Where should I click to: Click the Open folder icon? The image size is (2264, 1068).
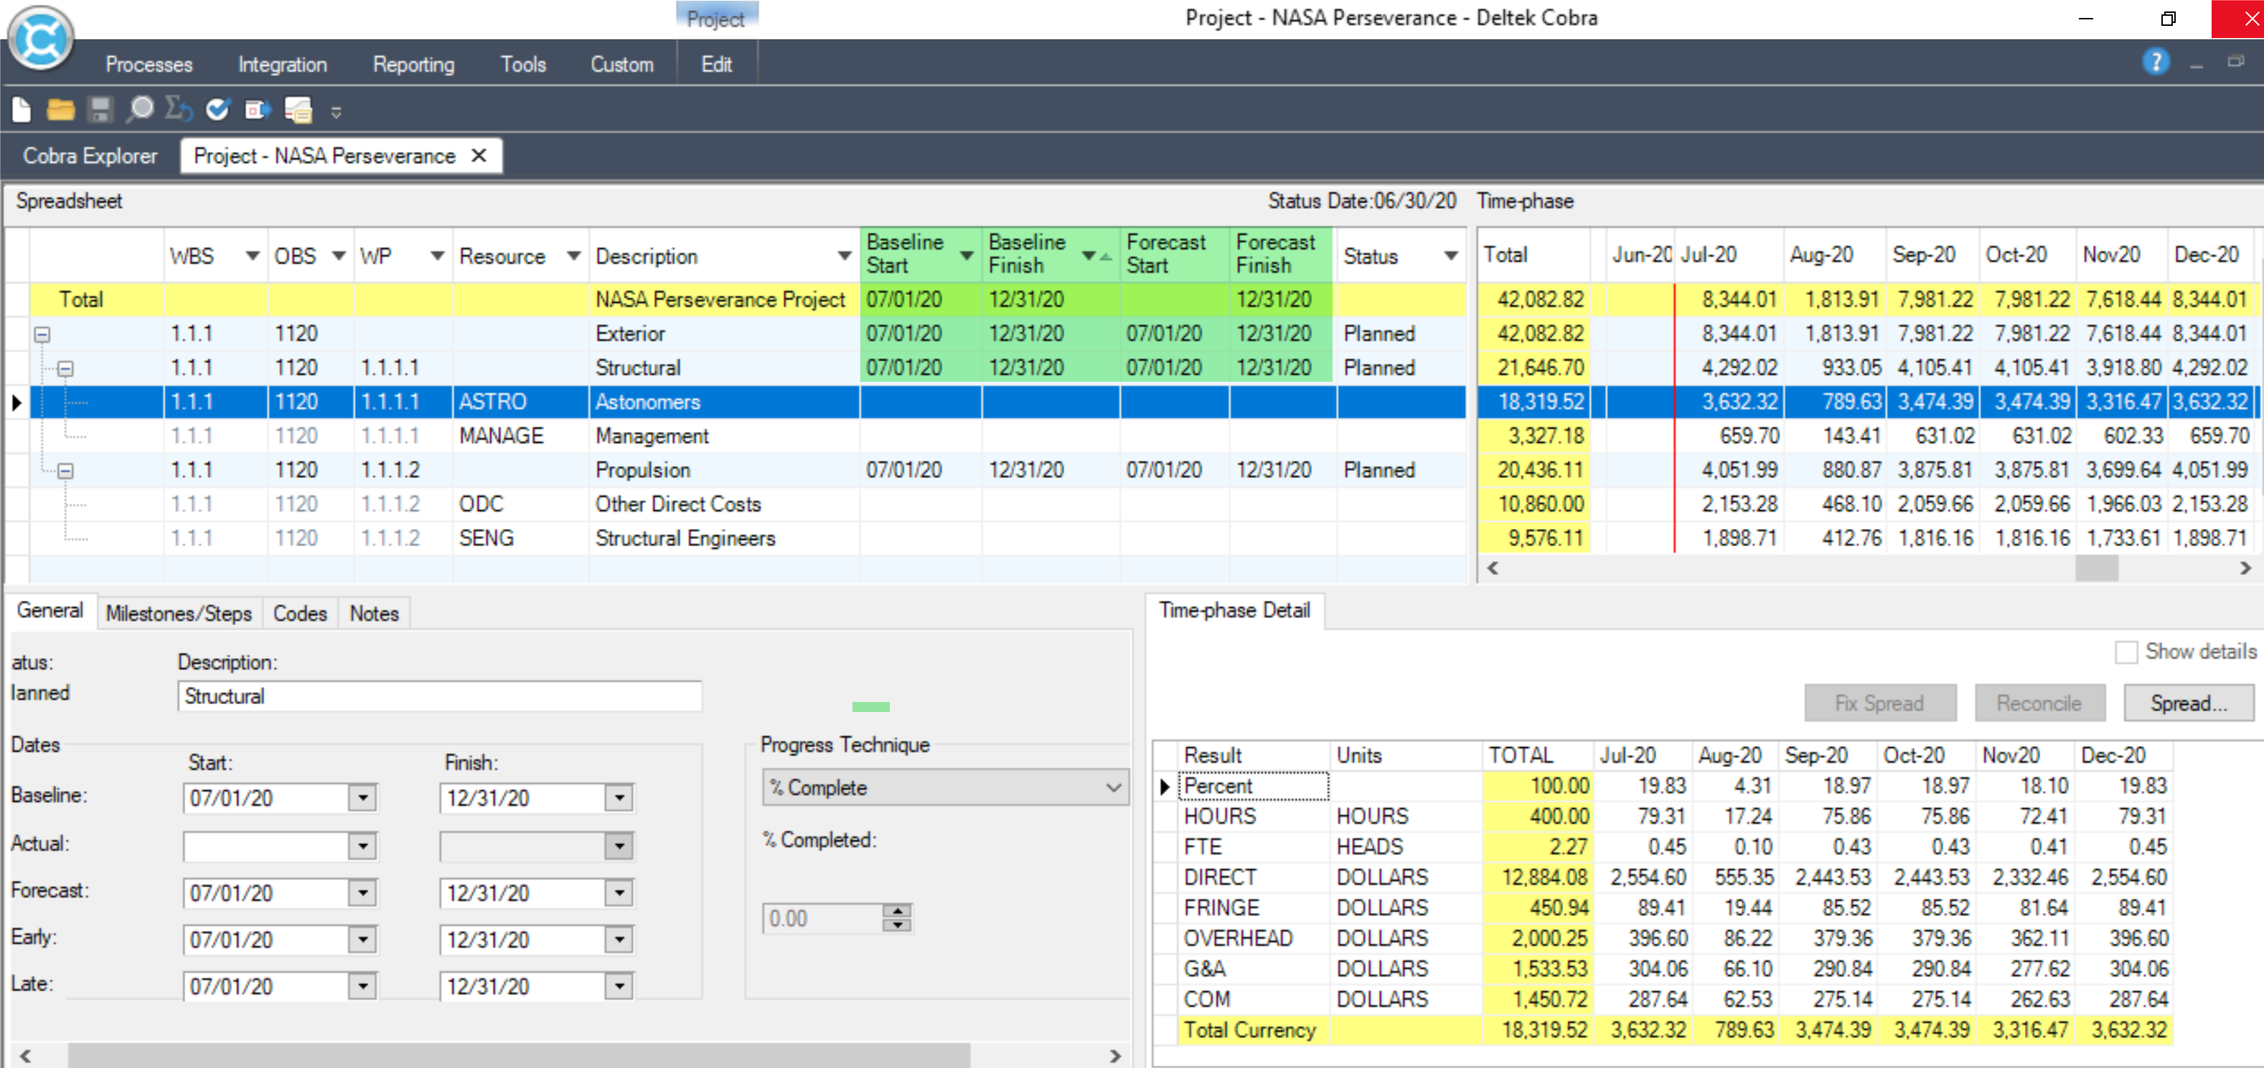61,110
